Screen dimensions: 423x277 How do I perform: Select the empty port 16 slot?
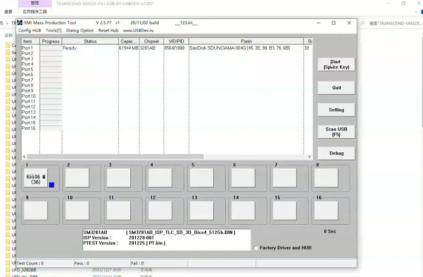[326, 211]
